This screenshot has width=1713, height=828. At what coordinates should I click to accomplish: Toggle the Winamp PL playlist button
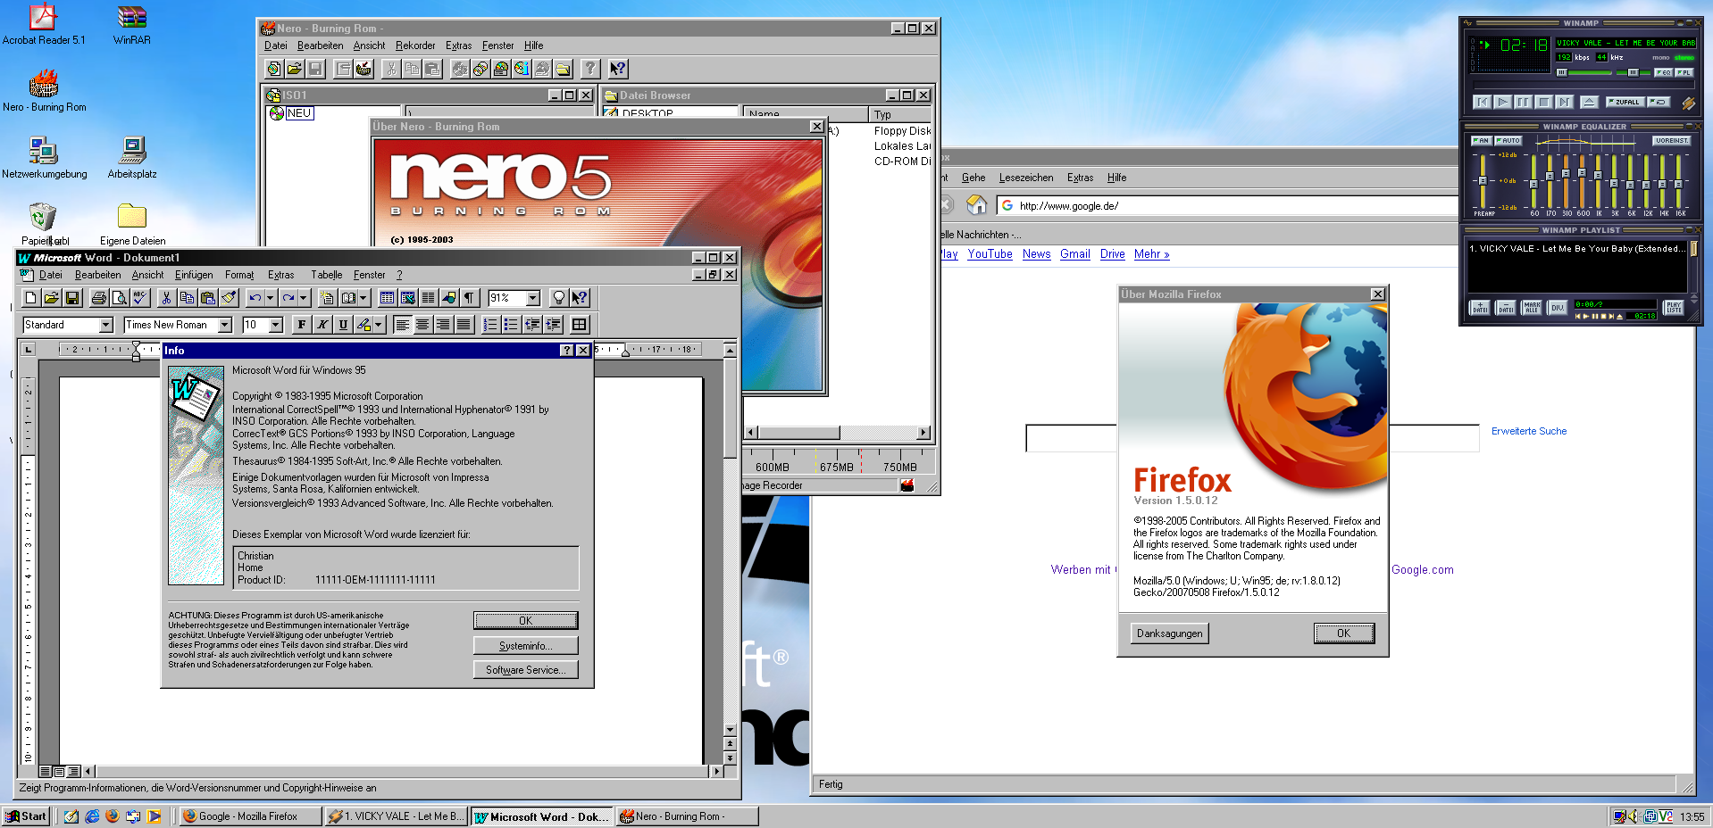point(1684,72)
